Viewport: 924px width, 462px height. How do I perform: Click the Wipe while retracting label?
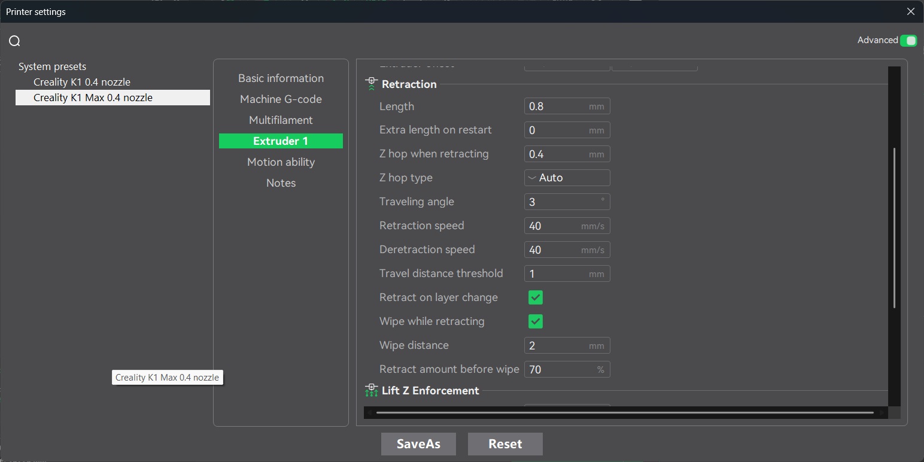pyautogui.click(x=432, y=321)
